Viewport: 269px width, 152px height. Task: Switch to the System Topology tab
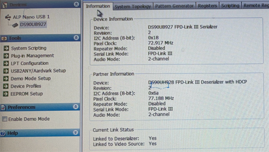(133, 7)
